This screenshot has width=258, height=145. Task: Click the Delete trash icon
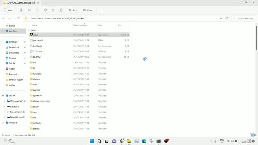pos(61,10)
